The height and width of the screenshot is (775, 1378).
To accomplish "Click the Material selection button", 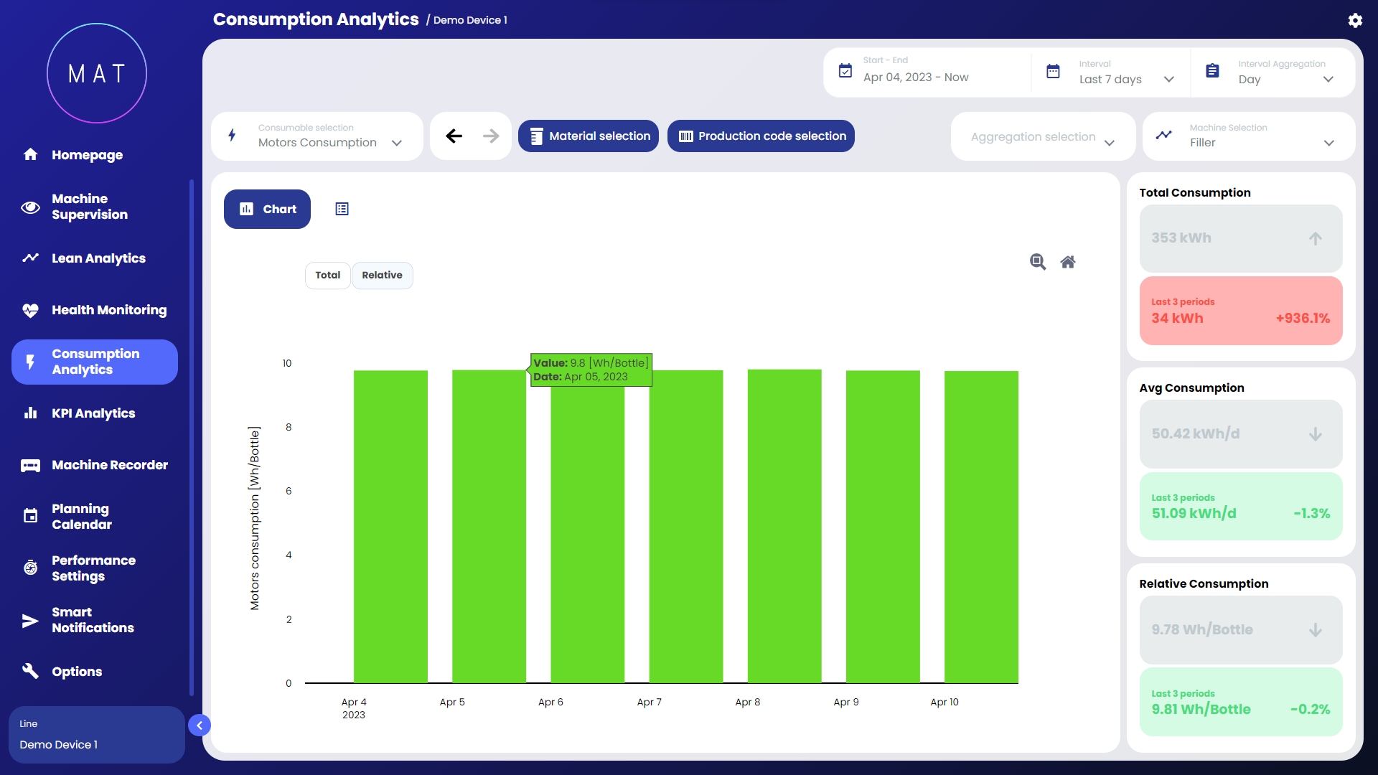I will tap(589, 136).
